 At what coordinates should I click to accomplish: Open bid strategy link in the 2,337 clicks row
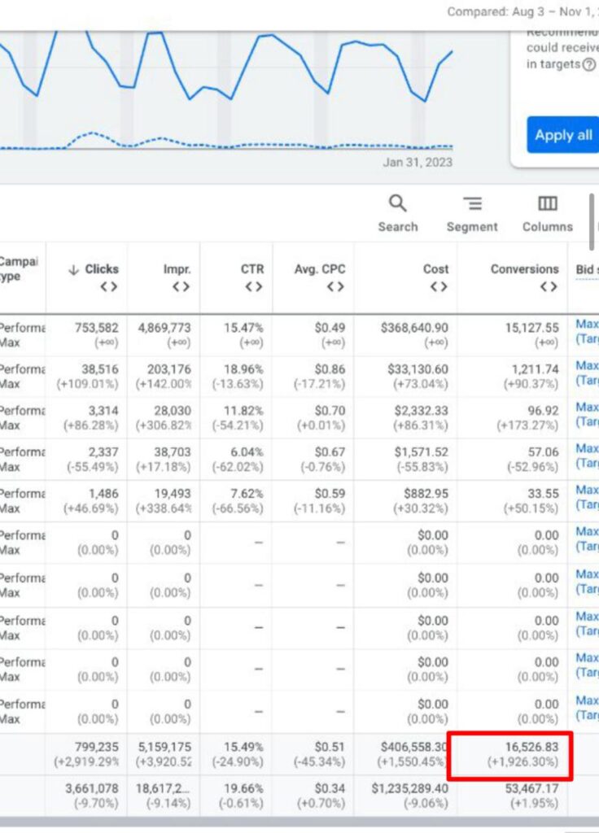[587, 456]
